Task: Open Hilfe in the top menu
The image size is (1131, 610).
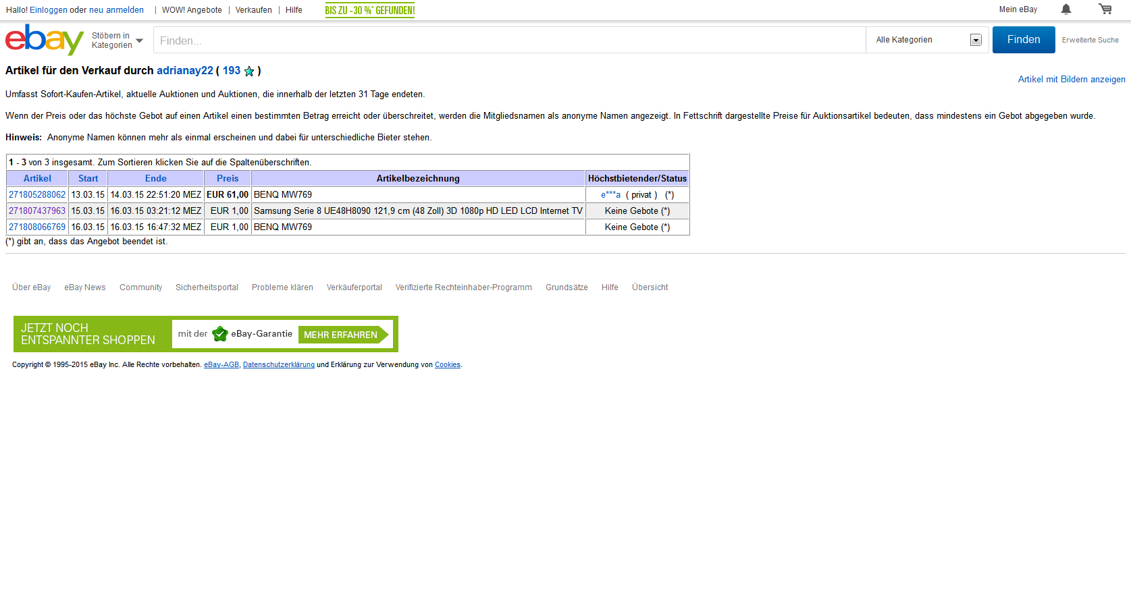Action: click(x=294, y=10)
